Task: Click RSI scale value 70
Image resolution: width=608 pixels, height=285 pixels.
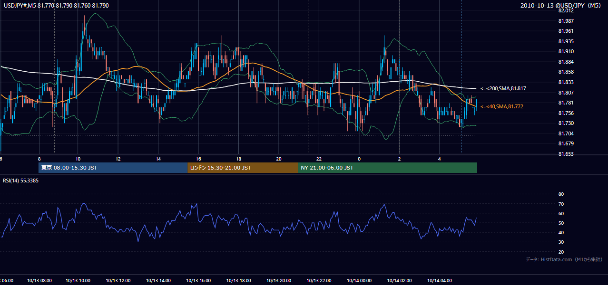Action: point(561,204)
